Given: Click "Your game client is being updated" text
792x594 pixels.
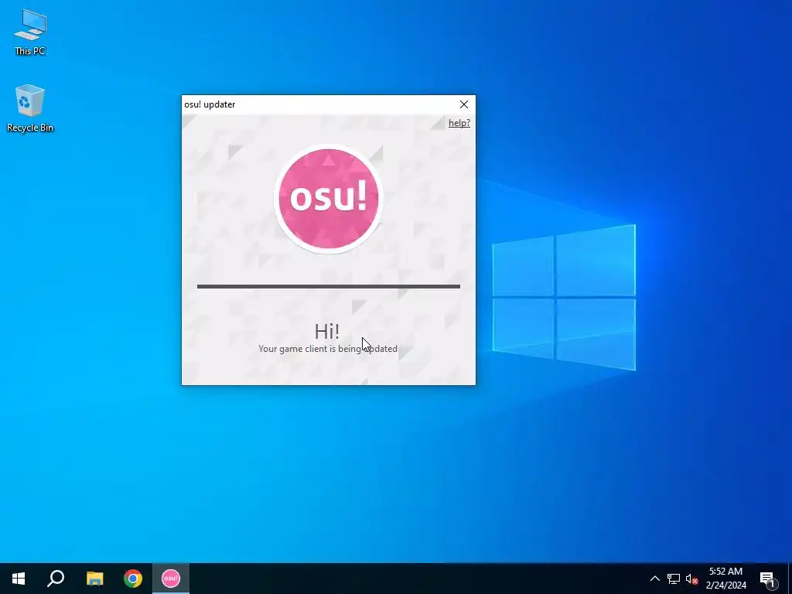Looking at the screenshot, I should click(x=328, y=349).
